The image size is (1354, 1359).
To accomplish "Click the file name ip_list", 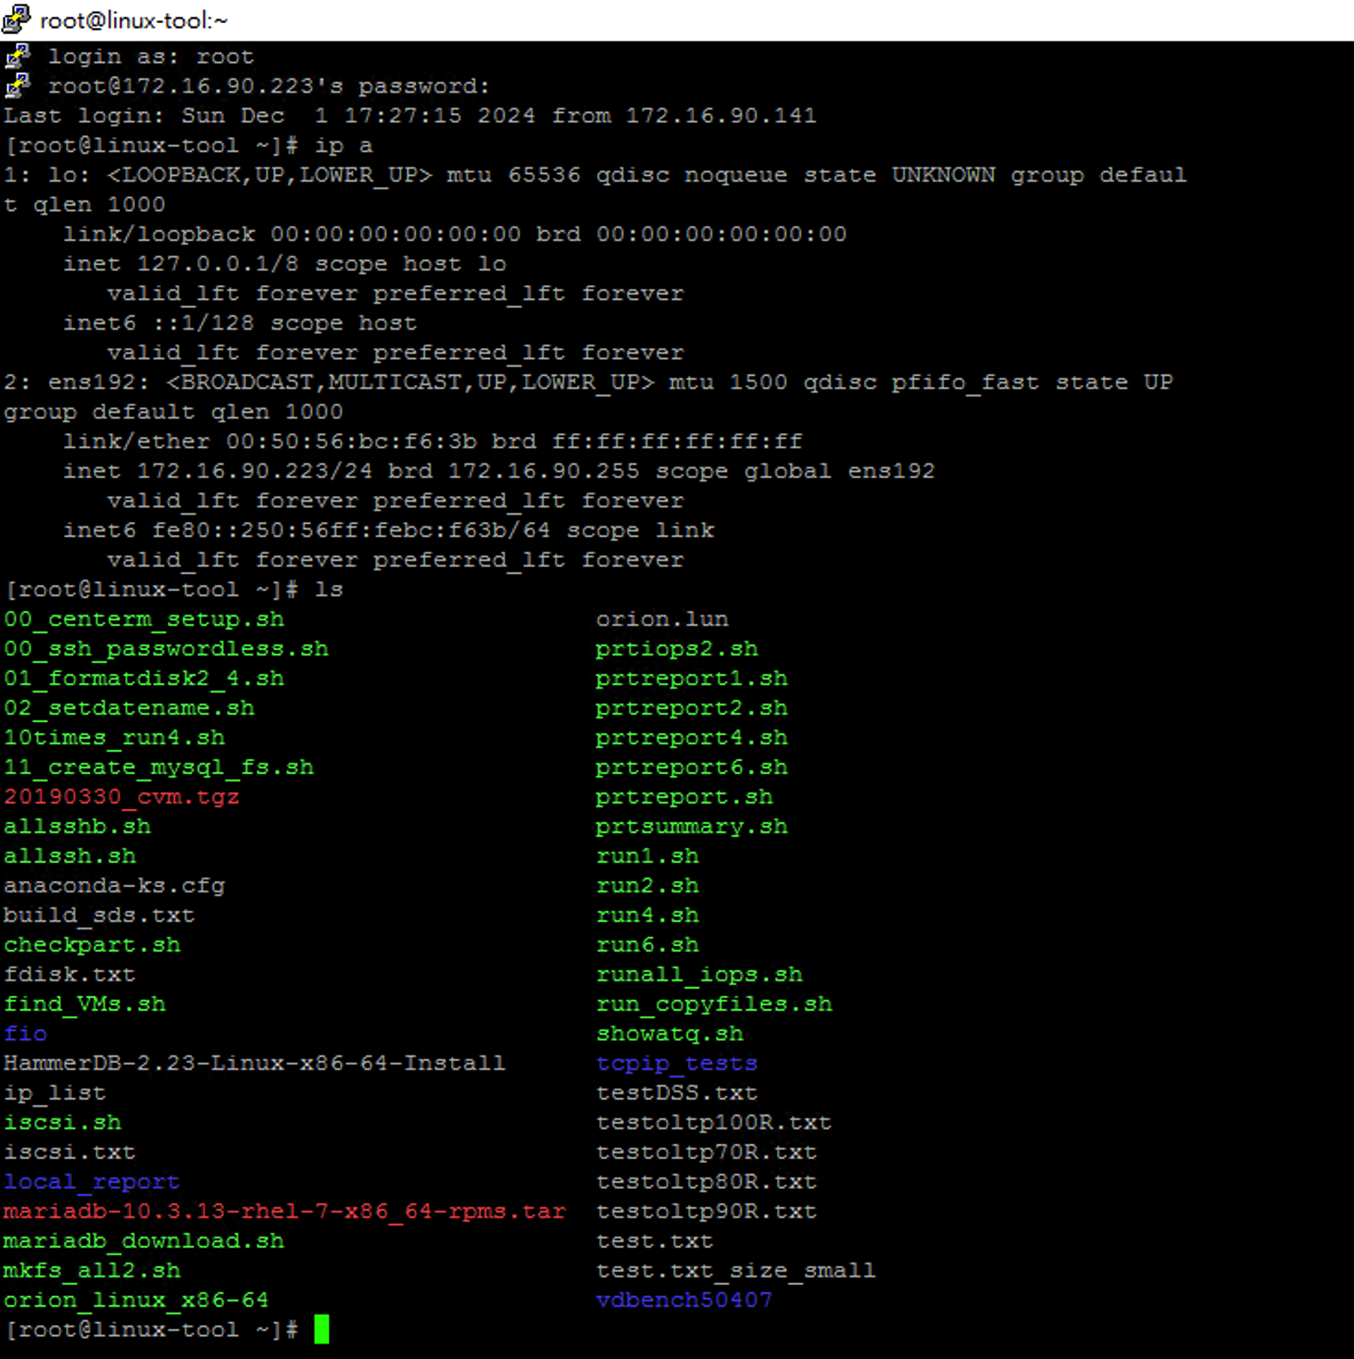I will click(55, 1093).
